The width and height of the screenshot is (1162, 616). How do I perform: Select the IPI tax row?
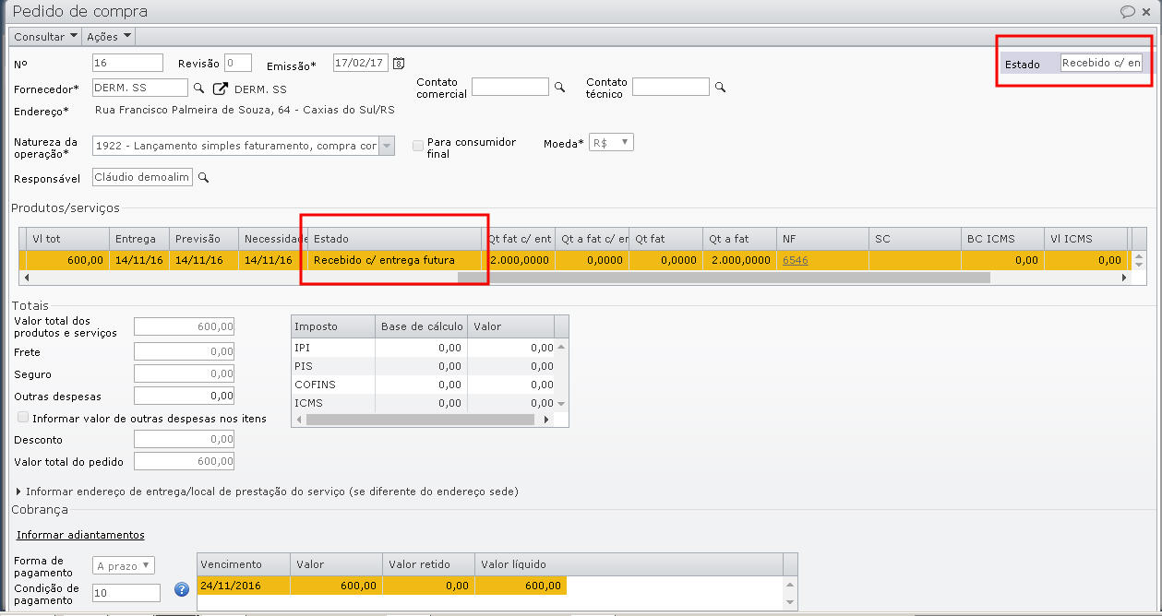coord(424,348)
